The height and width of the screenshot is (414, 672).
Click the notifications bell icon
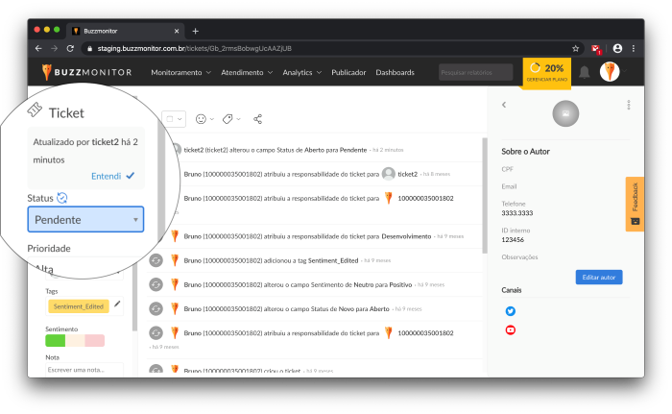click(x=584, y=72)
